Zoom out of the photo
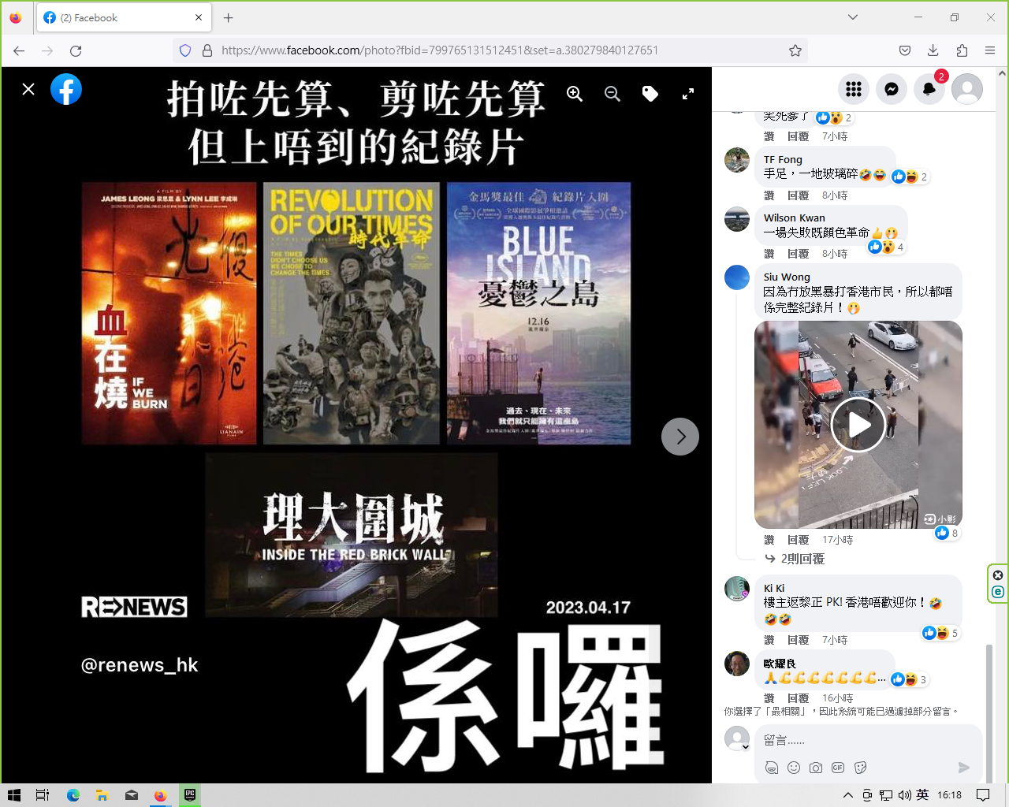1009x807 pixels. point(612,94)
